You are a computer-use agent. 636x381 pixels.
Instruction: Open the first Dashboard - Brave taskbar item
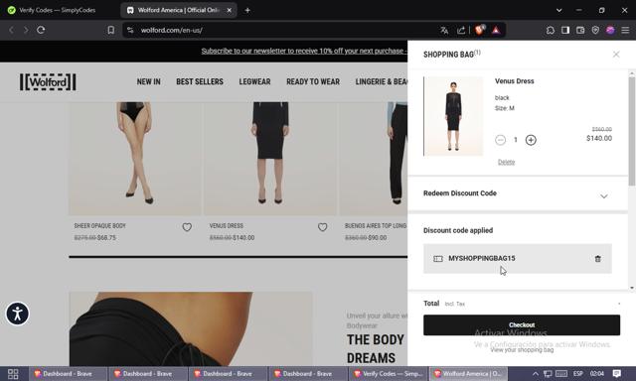(68, 374)
